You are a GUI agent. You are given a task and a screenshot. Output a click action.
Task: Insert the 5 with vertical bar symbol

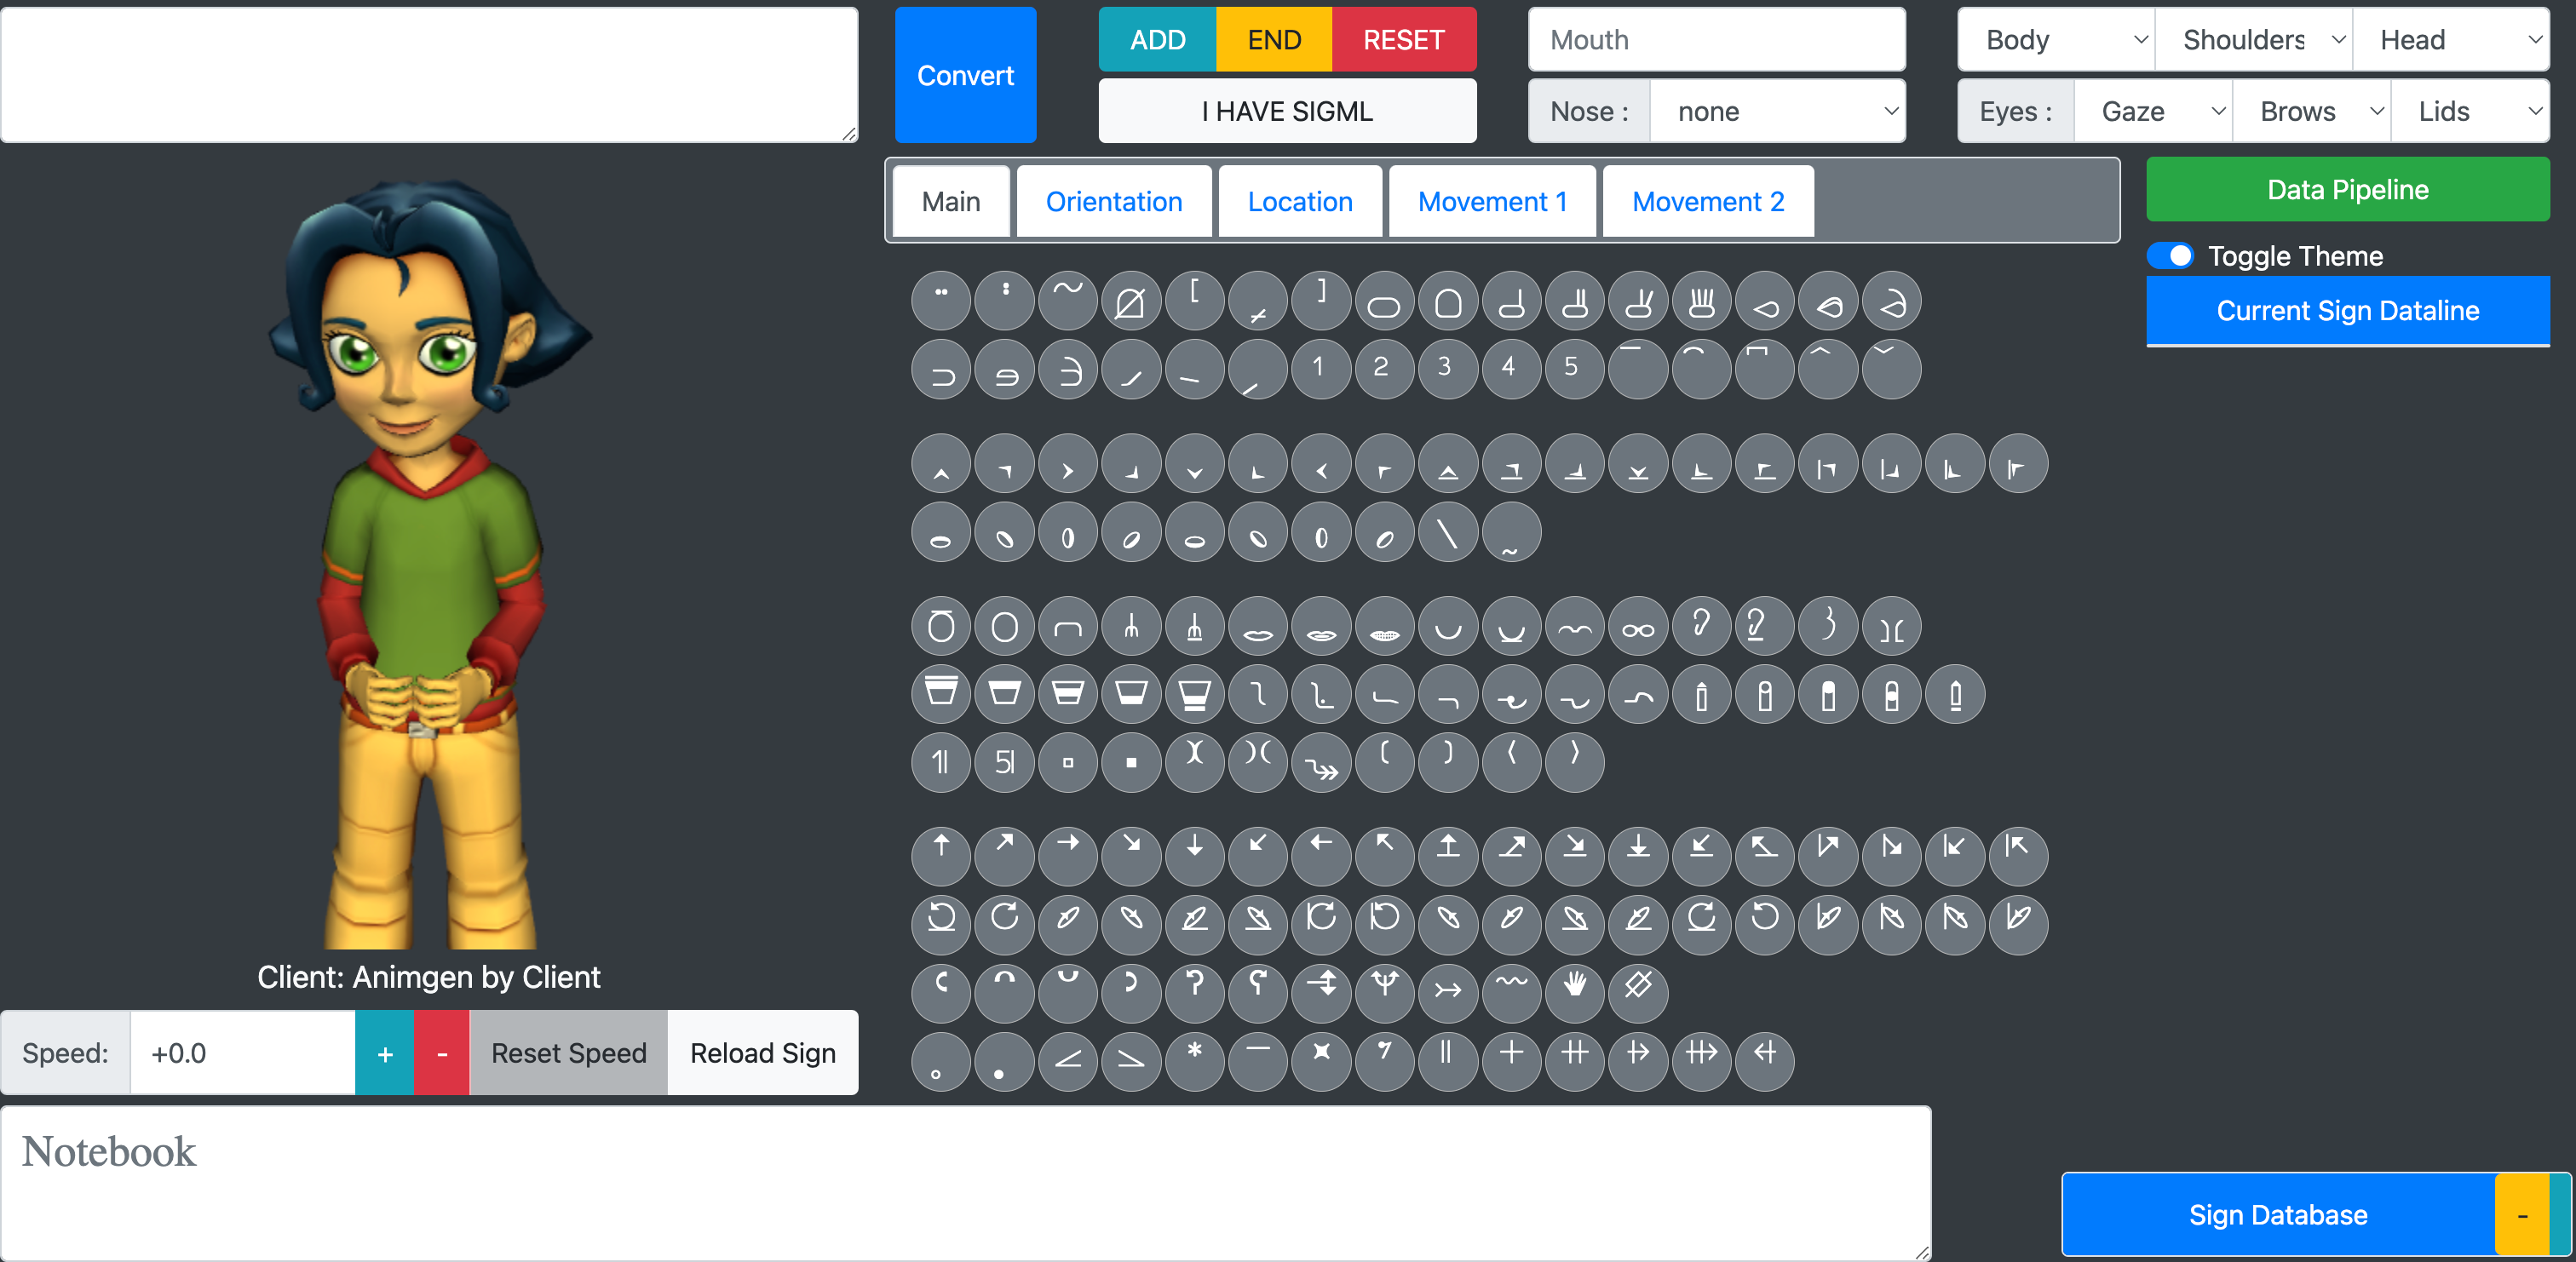tap(1004, 763)
